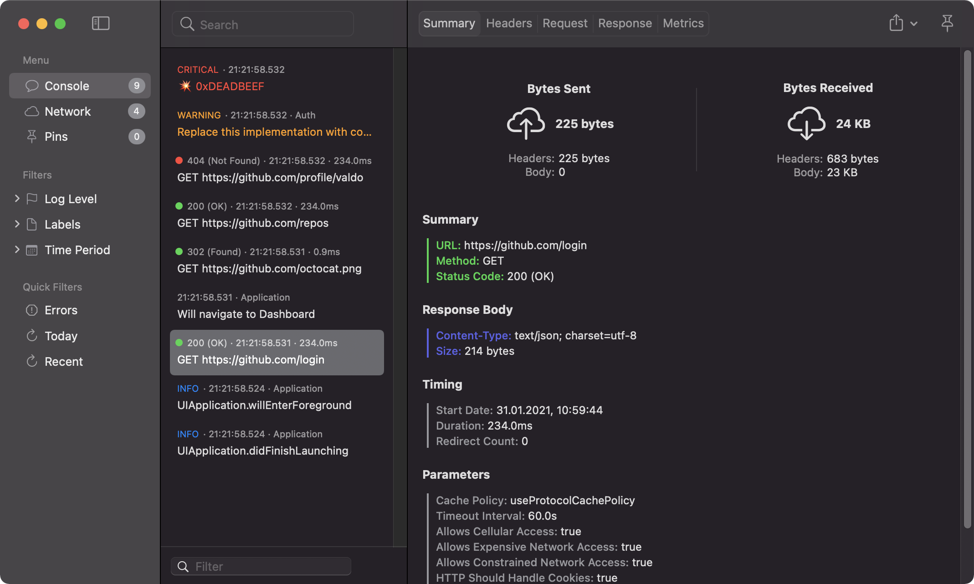Select Pins in the menu
Image resolution: width=974 pixels, height=584 pixels.
pyautogui.click(x=80, y=137)
